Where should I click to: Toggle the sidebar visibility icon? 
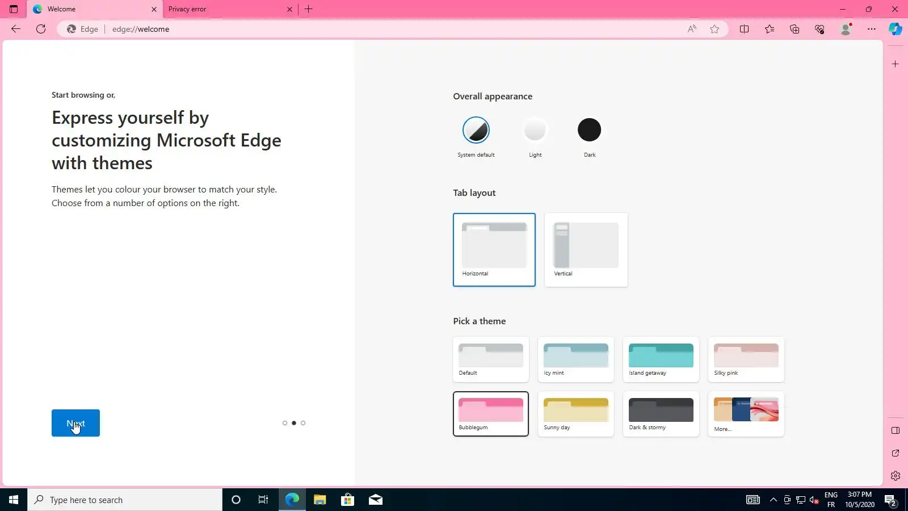tap(896, 430)
